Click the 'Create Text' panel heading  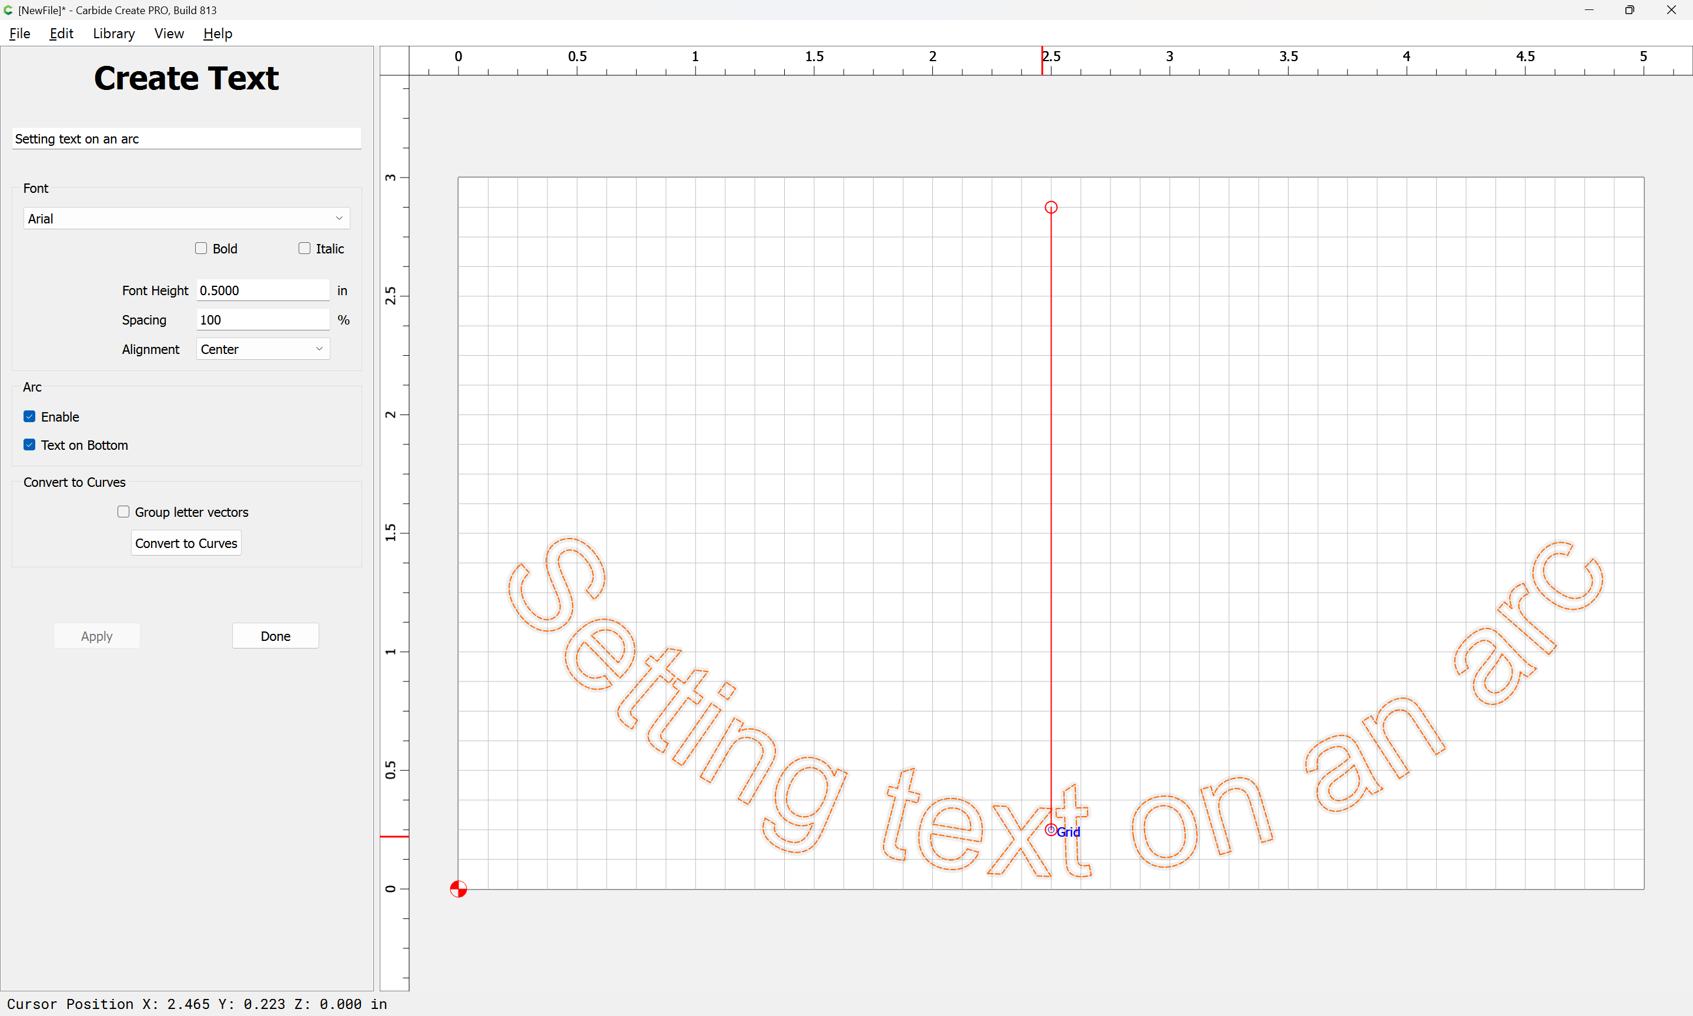click(x=186, y=78)
